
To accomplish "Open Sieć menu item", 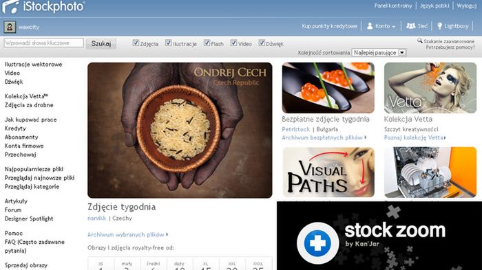I will coord(422,26).
